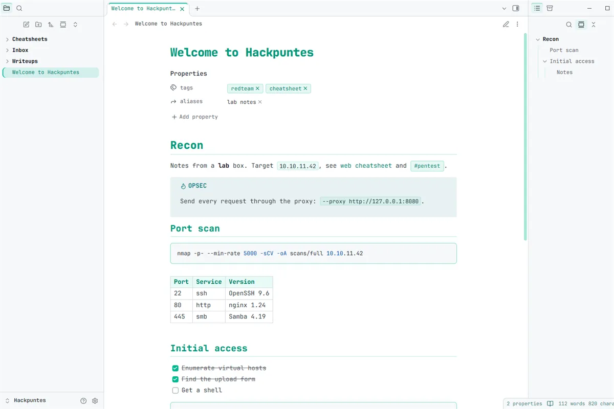Toggle the outline's follow-active-heading icon

tap(581, 25)
